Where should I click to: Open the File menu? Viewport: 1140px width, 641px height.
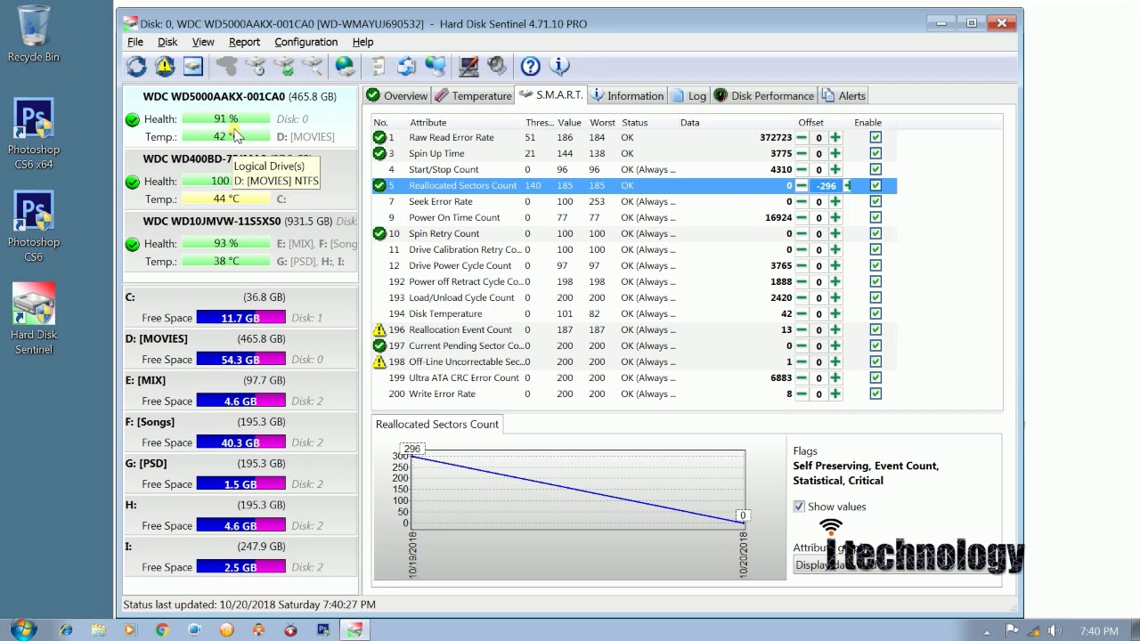[x=135, y=42]
